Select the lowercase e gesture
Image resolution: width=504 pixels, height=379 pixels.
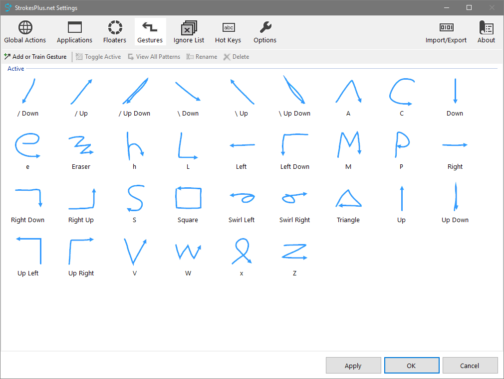coord(28,150)
